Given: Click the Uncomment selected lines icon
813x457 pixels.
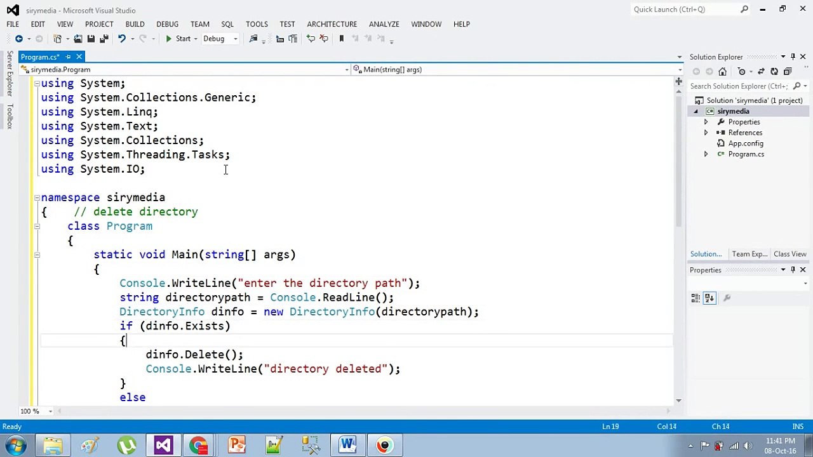Looking at the screenshot, I should [x=324, y=39].
